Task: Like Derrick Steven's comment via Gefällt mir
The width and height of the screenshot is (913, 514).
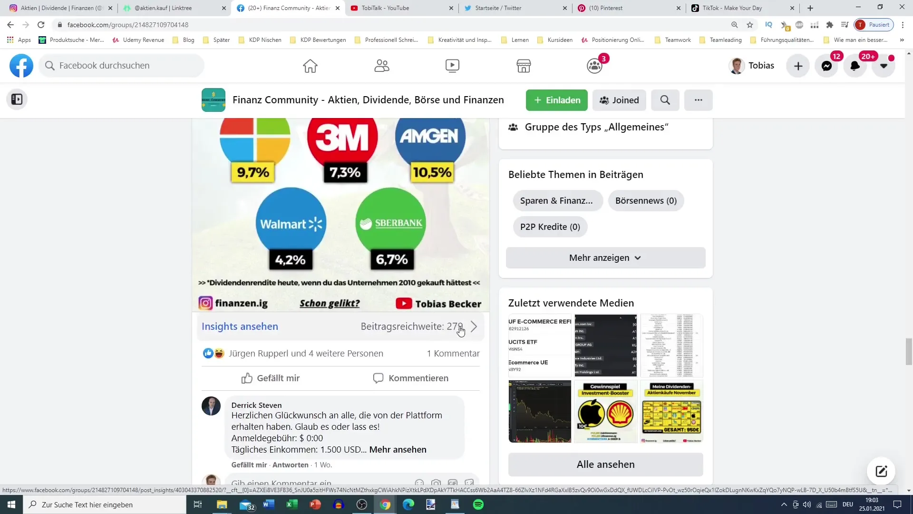Action: pyautogui.click(x=249, y=465)
